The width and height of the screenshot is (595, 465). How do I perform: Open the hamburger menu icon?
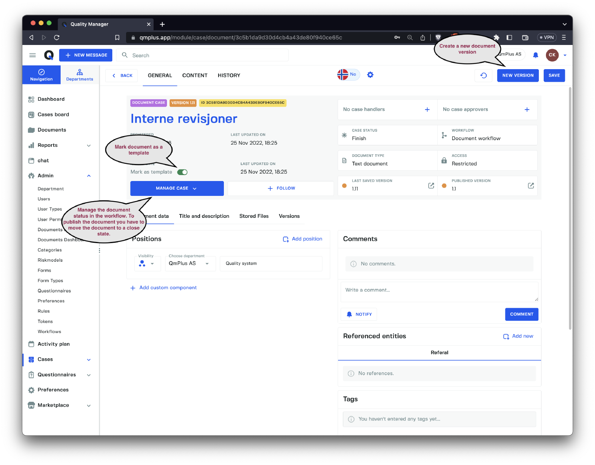click(33, 55)
